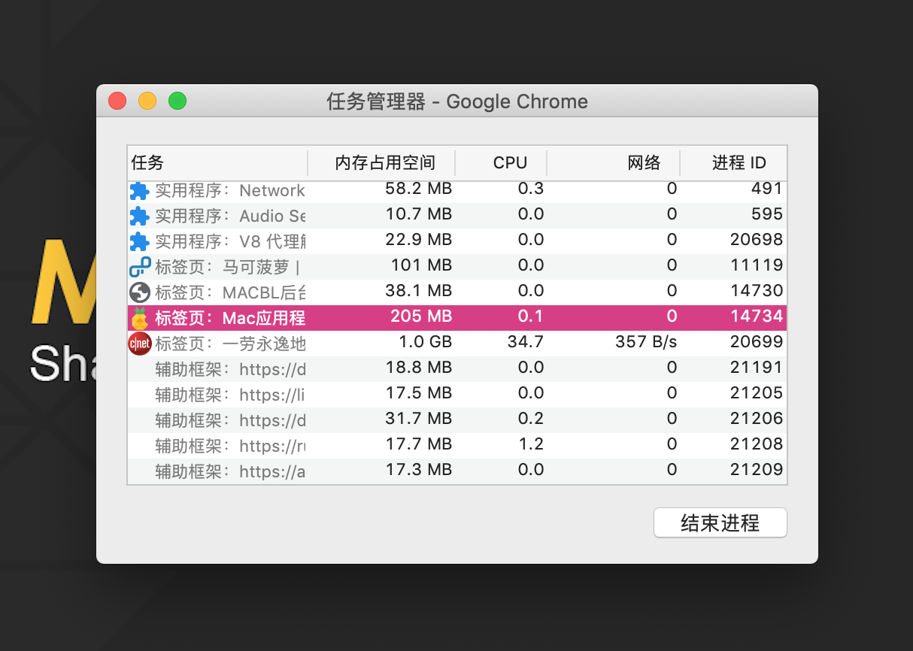Click the 1.0 GB memory cell
The height and width of the screenshot is (651, 913).
coord(425,342)
